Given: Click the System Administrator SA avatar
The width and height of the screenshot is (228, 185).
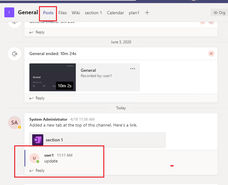Looking at the screenshot, I should click(15, 123).
